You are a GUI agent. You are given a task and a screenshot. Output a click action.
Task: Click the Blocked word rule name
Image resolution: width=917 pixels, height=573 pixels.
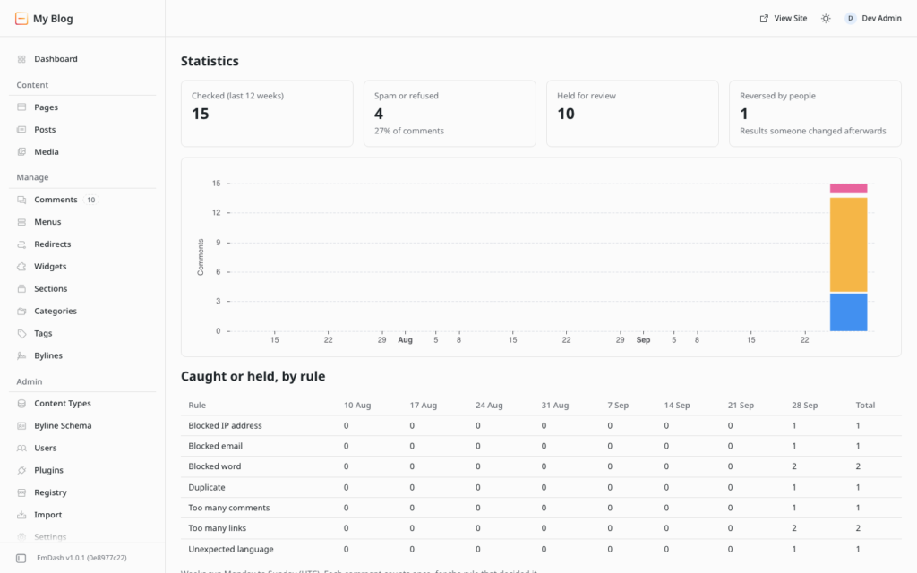click(215, 466)
